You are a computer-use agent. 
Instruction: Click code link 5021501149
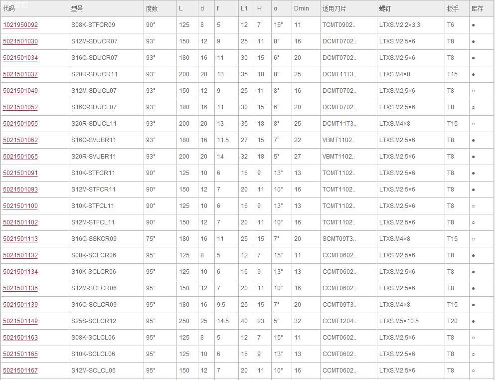pos(20,321)
